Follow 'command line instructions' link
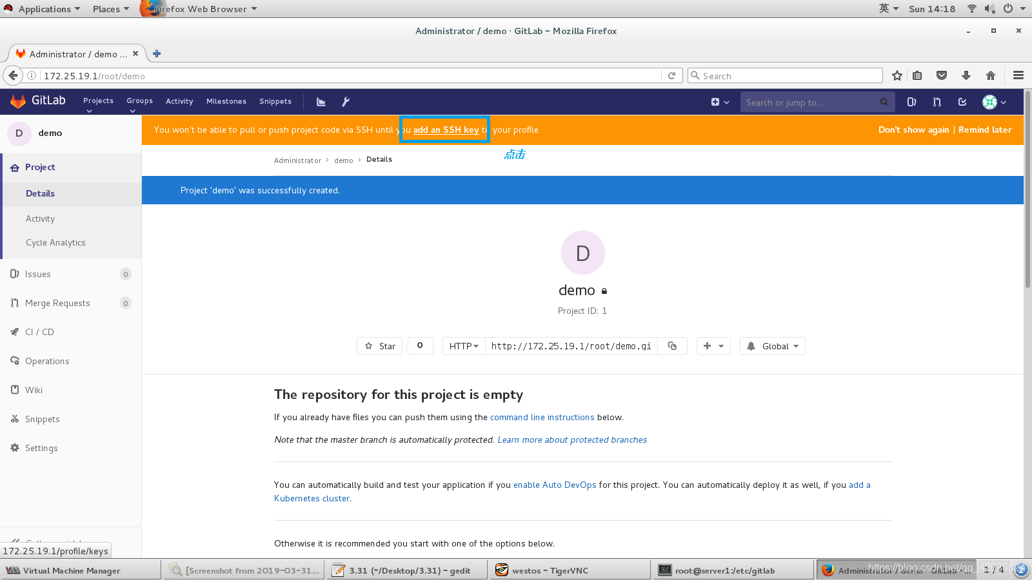This screenshot has width=1032, height=580. pyautogui.click(x=542, y=417)
